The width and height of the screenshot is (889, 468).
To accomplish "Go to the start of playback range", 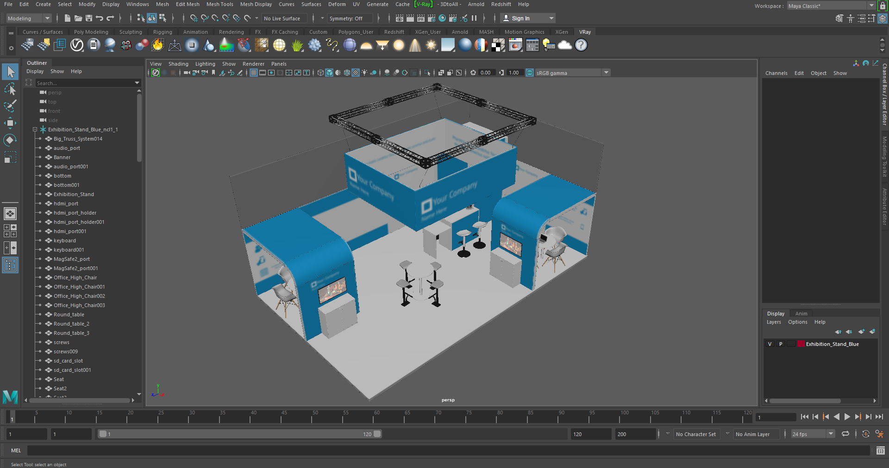I will pyautogui.click(x=804, y=417).
